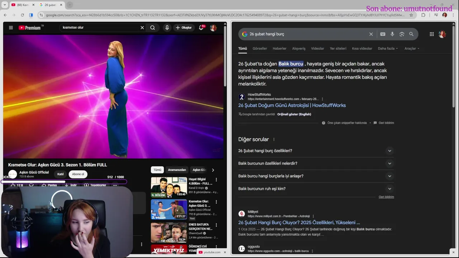The height and width of the screenshot is (258, 459).
Task: Open Hayat Bilgisi 4.Bölüm video thumbnail
Action: (169, 187)
